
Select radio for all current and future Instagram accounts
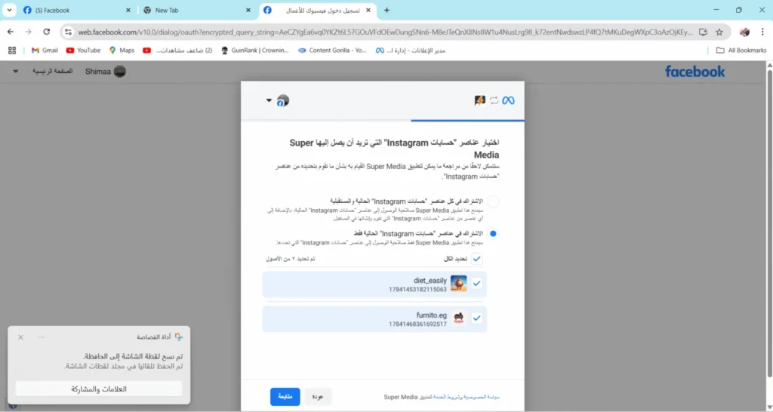pos(492,201)
